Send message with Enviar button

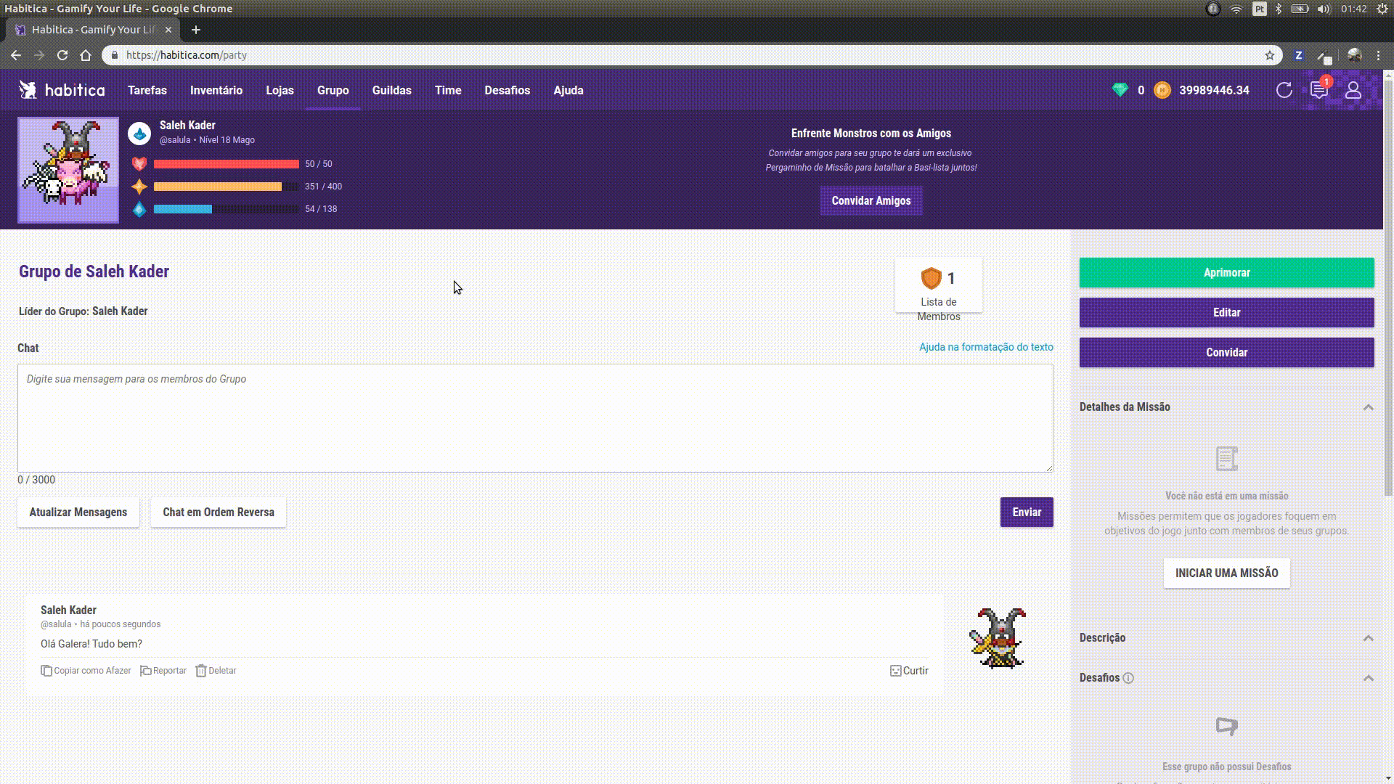[1027, 513]
